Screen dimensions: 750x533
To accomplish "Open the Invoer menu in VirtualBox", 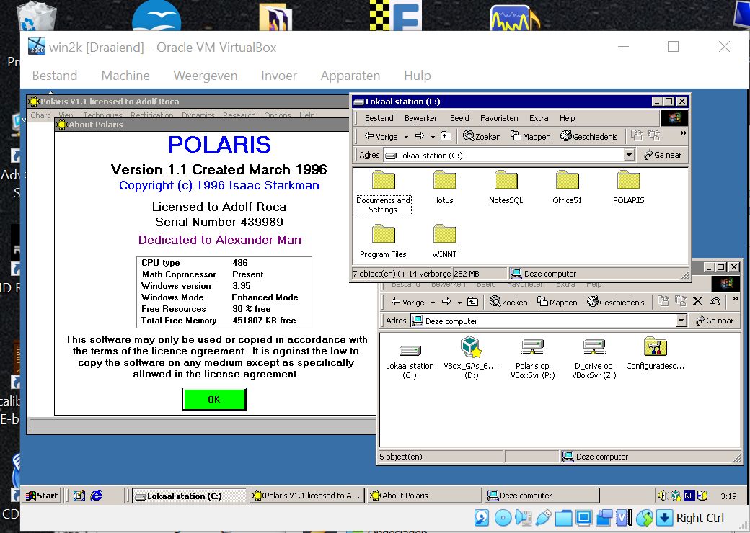I will 279,76.
